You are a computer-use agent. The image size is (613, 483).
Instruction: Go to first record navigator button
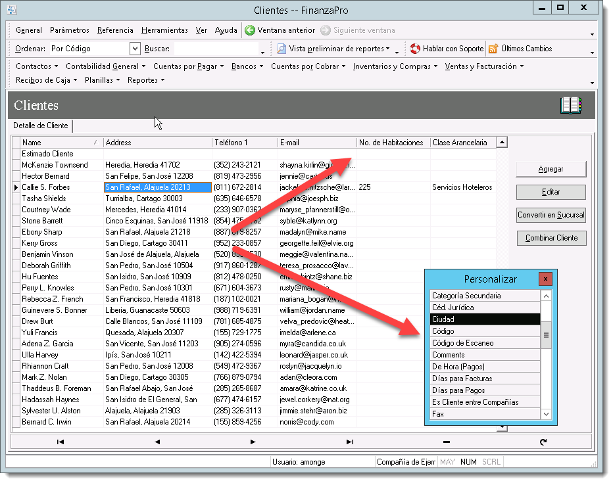pyautogui.click(x=61, y=442)
